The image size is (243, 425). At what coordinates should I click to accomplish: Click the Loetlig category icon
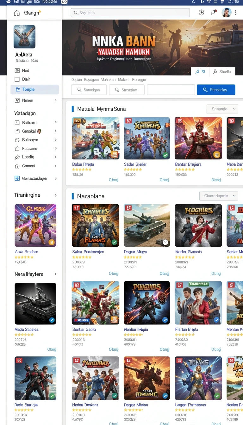pyautogui.click(x=17, y=157)
